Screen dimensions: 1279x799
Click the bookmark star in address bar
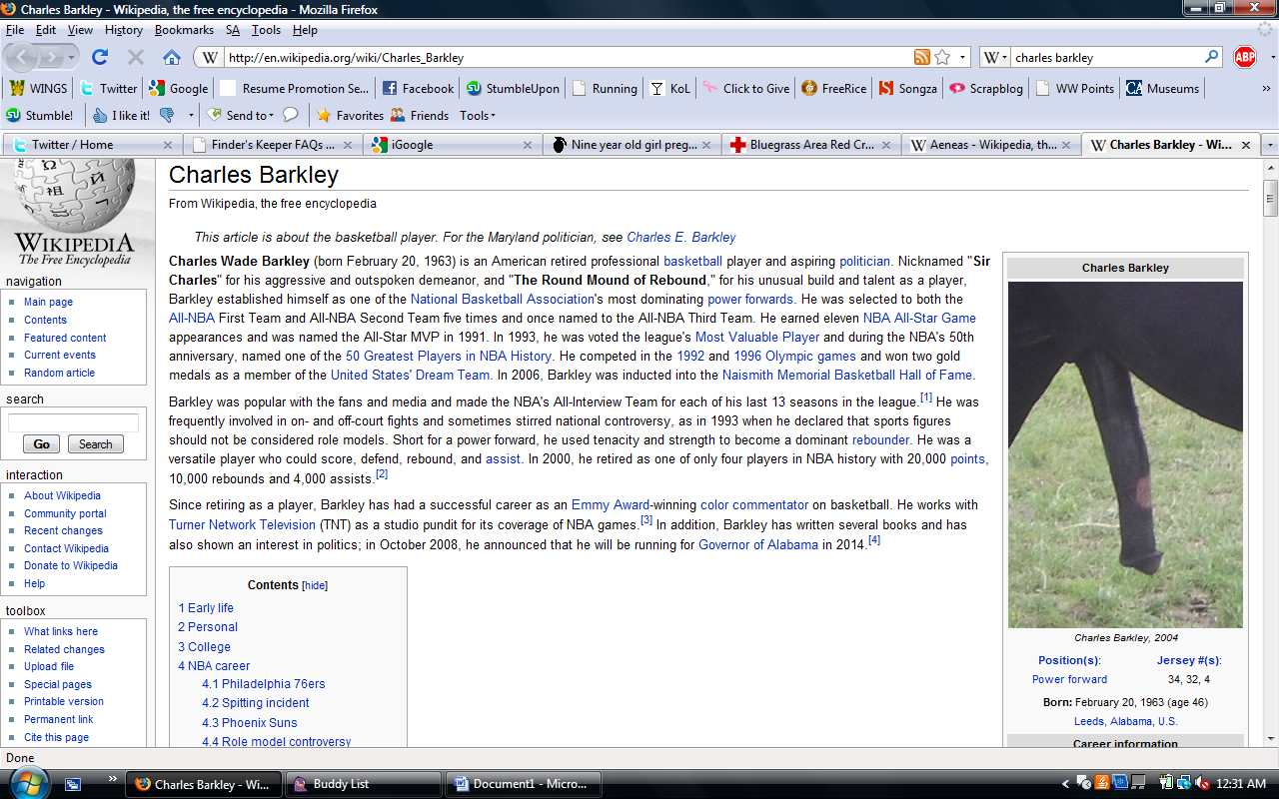pos(942,57)
